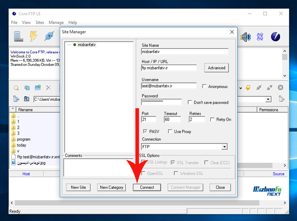The image size is (297, 221).
Task: Click the bottom horizontal scrollbar left arrow
Action: tap(12, 203)
